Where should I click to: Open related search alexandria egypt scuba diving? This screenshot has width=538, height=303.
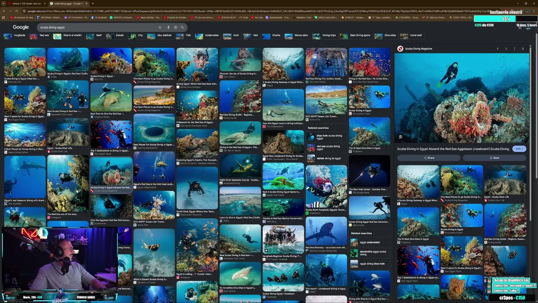coord(369,253)
